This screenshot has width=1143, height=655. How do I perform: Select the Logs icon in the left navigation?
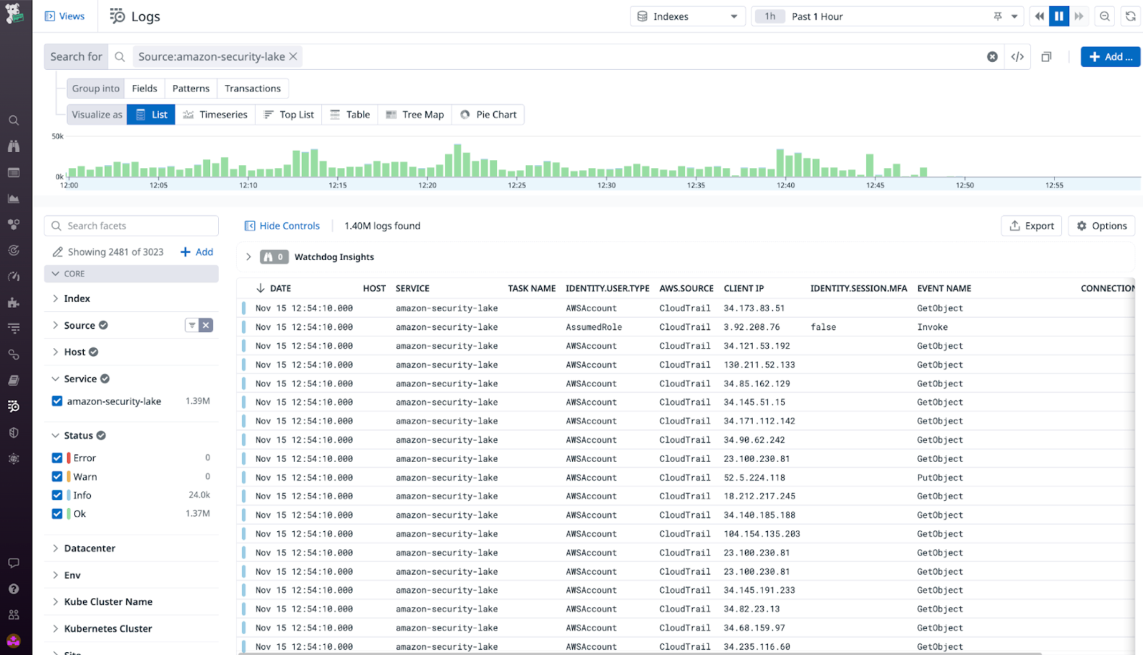14,406
